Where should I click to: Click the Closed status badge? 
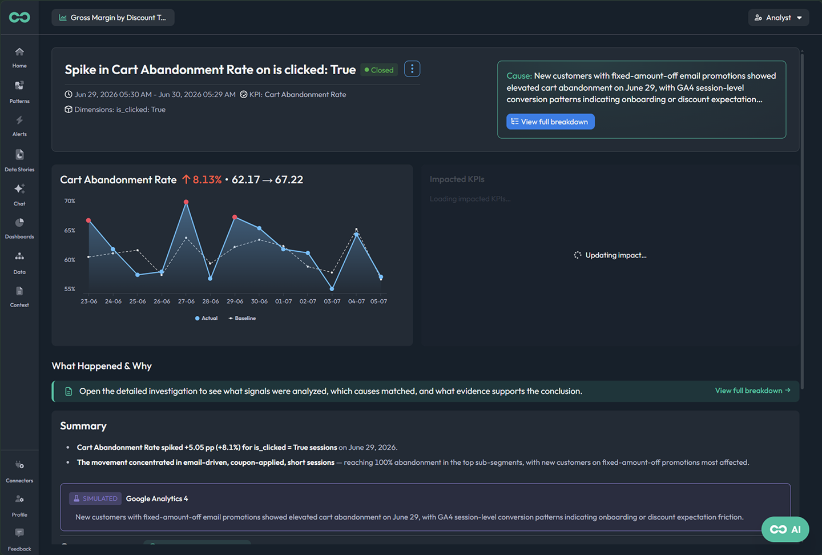coord(379,70)
